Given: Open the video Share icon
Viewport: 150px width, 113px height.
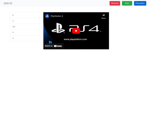Looking at the screenshot, I should tap(104, 16).
